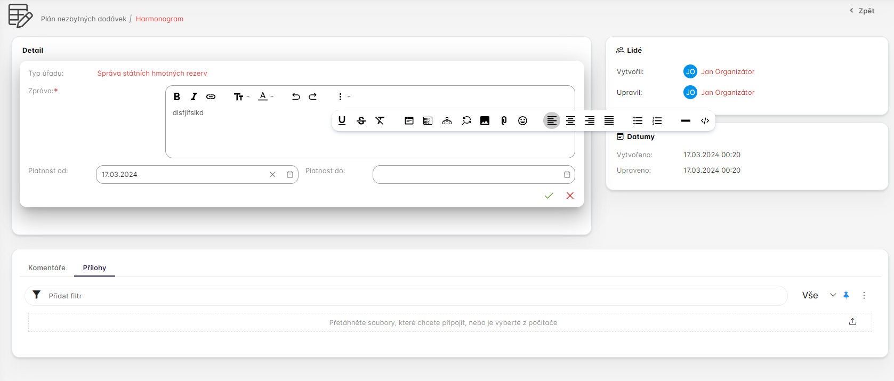The height and width of the screenshot is (381, 894).
Task: Collapse the more options toolbar menu
Action: click(x=343, y=96)
